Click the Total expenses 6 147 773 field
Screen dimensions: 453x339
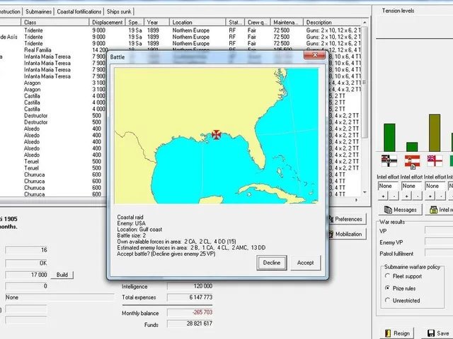tap(190, 297)
